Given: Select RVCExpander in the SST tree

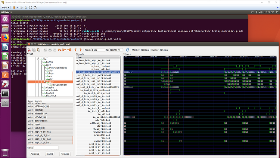Looking at the screenshot, I should [x=60, y=85].
